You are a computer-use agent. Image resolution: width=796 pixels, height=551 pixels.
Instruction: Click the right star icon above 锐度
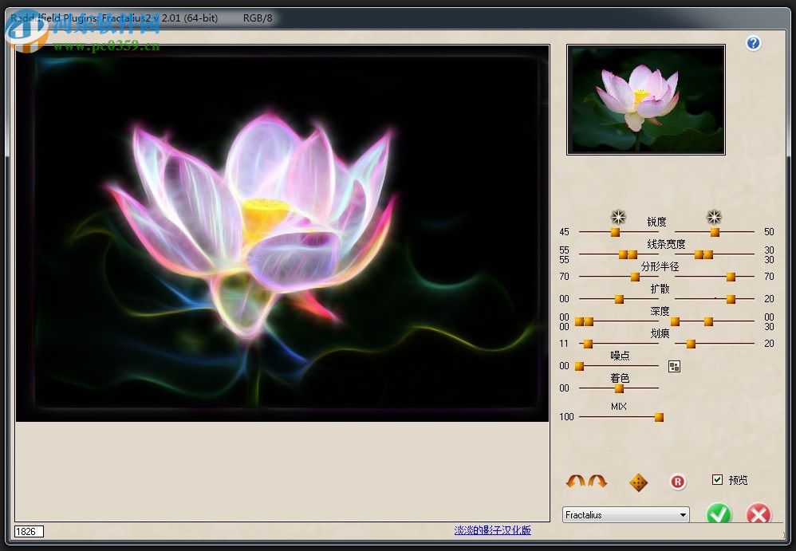[x=714, y=217]
